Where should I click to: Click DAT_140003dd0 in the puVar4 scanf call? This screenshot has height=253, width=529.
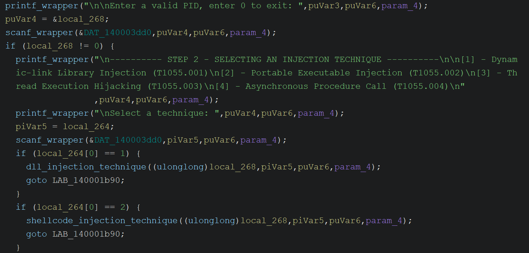coord(117,32)
